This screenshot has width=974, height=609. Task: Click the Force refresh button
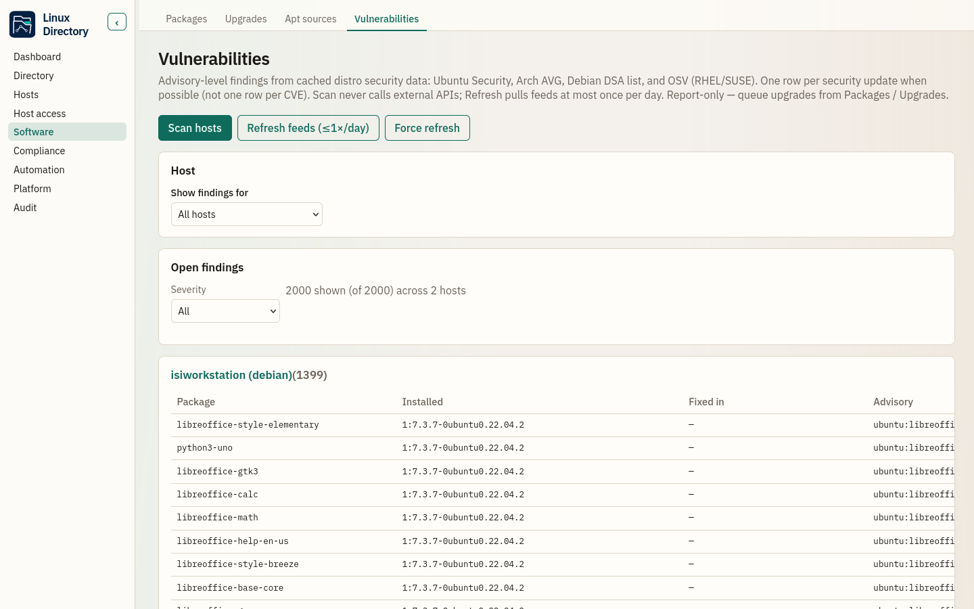[427, 128]
